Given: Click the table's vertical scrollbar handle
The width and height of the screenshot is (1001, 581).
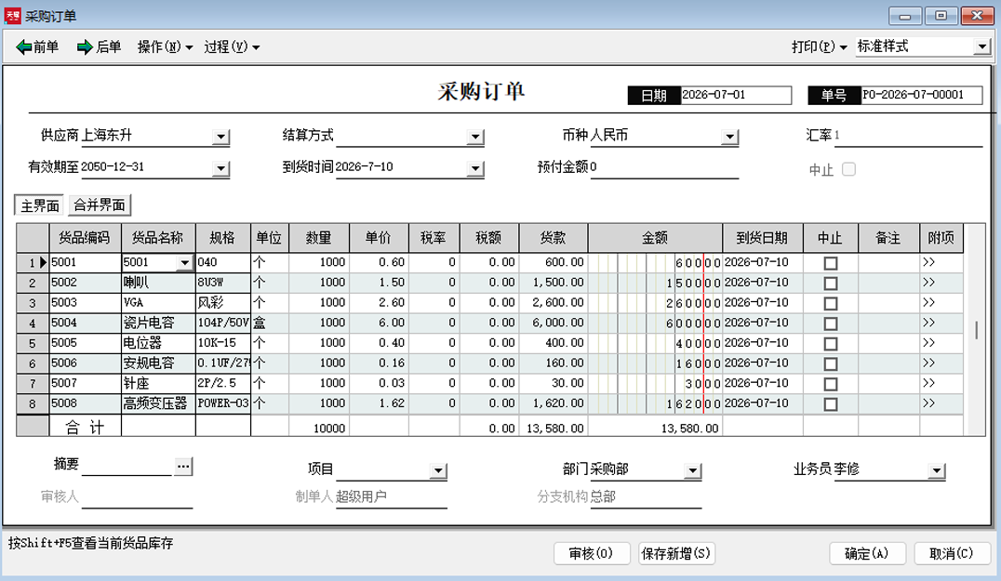Looking at the screenshot, I should coord(976,330).
